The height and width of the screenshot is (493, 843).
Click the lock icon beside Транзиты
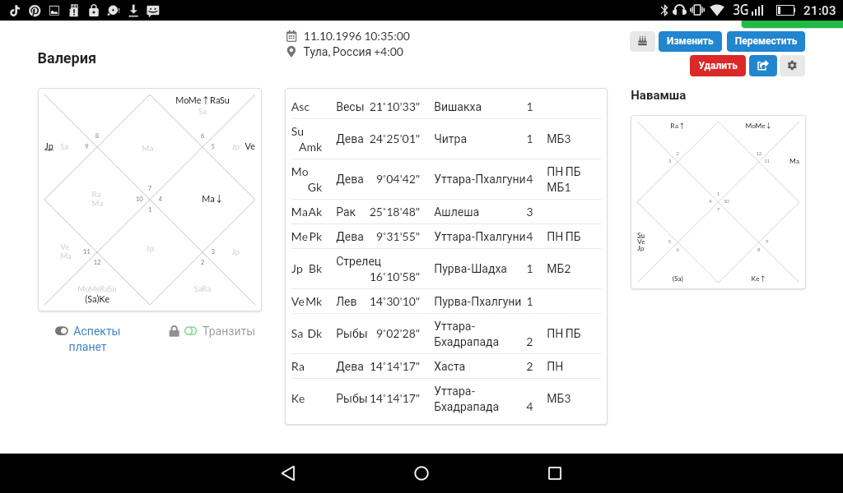pyautogui.click(x=174, y=331)
